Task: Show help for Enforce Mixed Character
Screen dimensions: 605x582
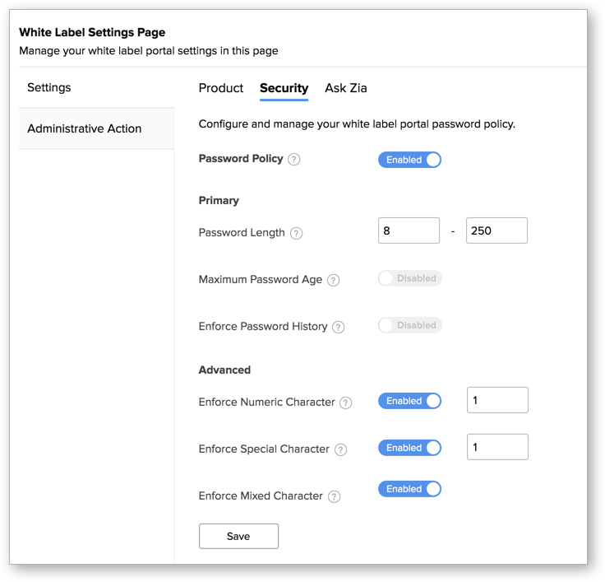Action: 335,496
